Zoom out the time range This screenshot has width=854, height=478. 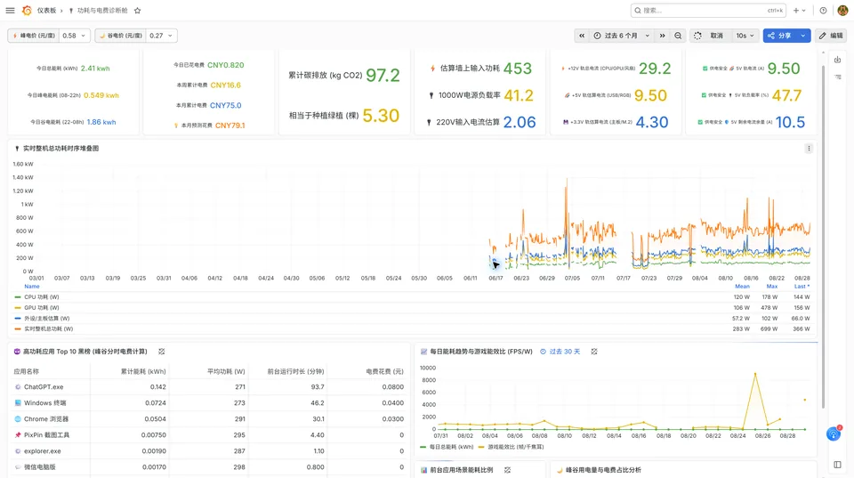coord(678,36)
